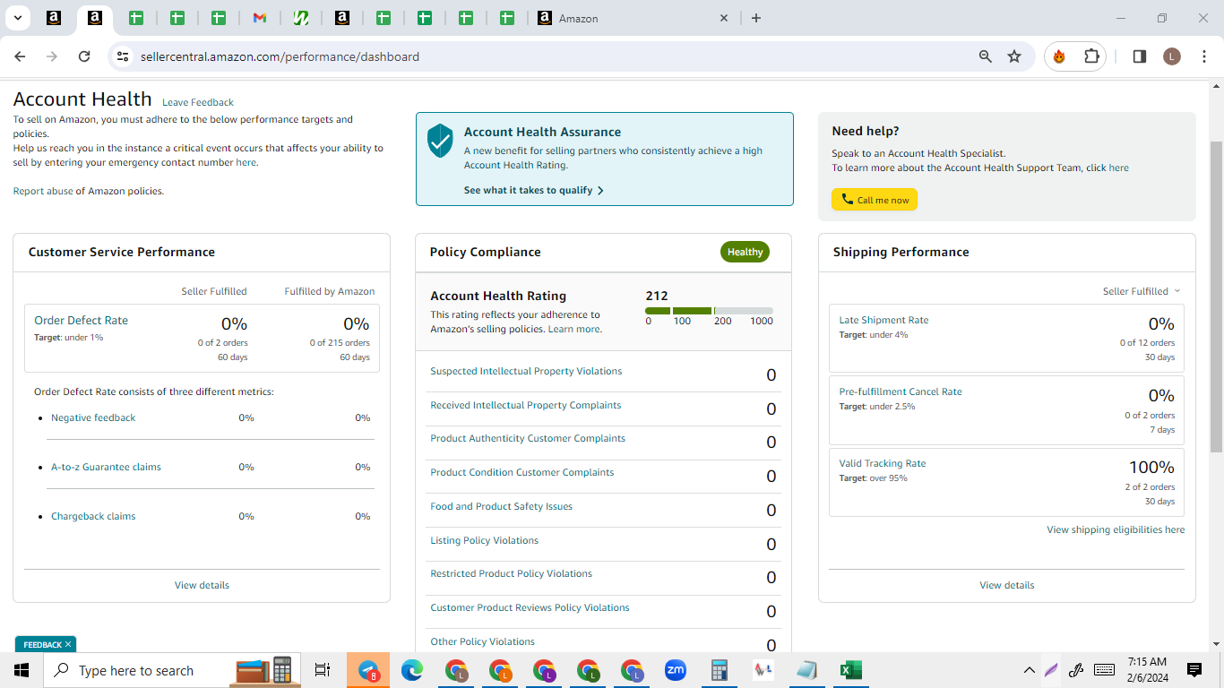Open Telegram from the taskbar
The image size is (1224, 688).
[x=368, y=670]
